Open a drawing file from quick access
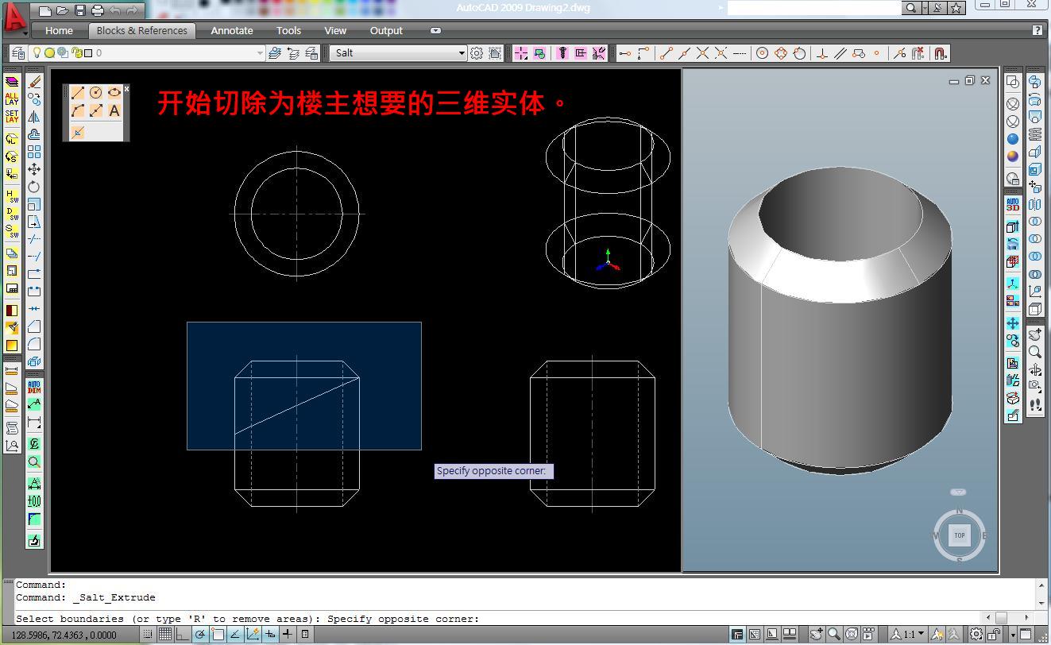 click(x=63, y=10)
